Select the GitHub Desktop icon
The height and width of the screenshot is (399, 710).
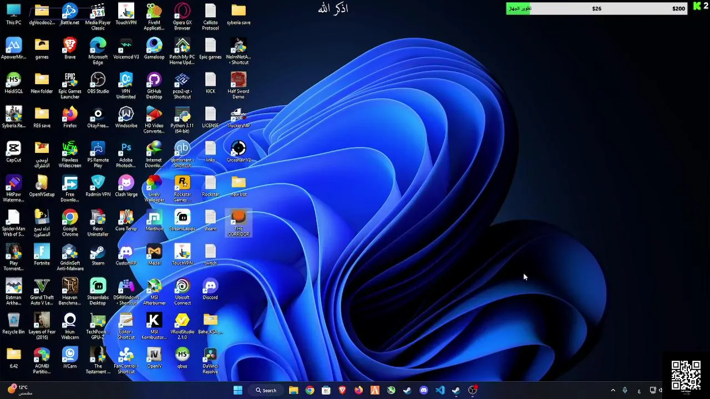(154, 86)
